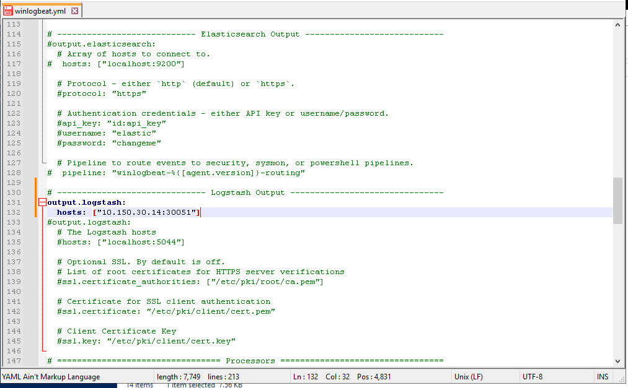
Task: Click the #password: "changeme" line
Action: pyautogui.click(x=109, y=143)
